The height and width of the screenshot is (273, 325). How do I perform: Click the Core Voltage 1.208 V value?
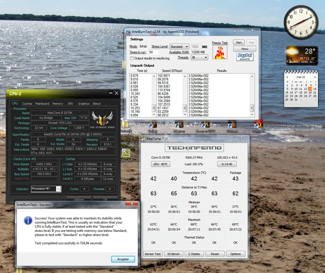point(79,128)
